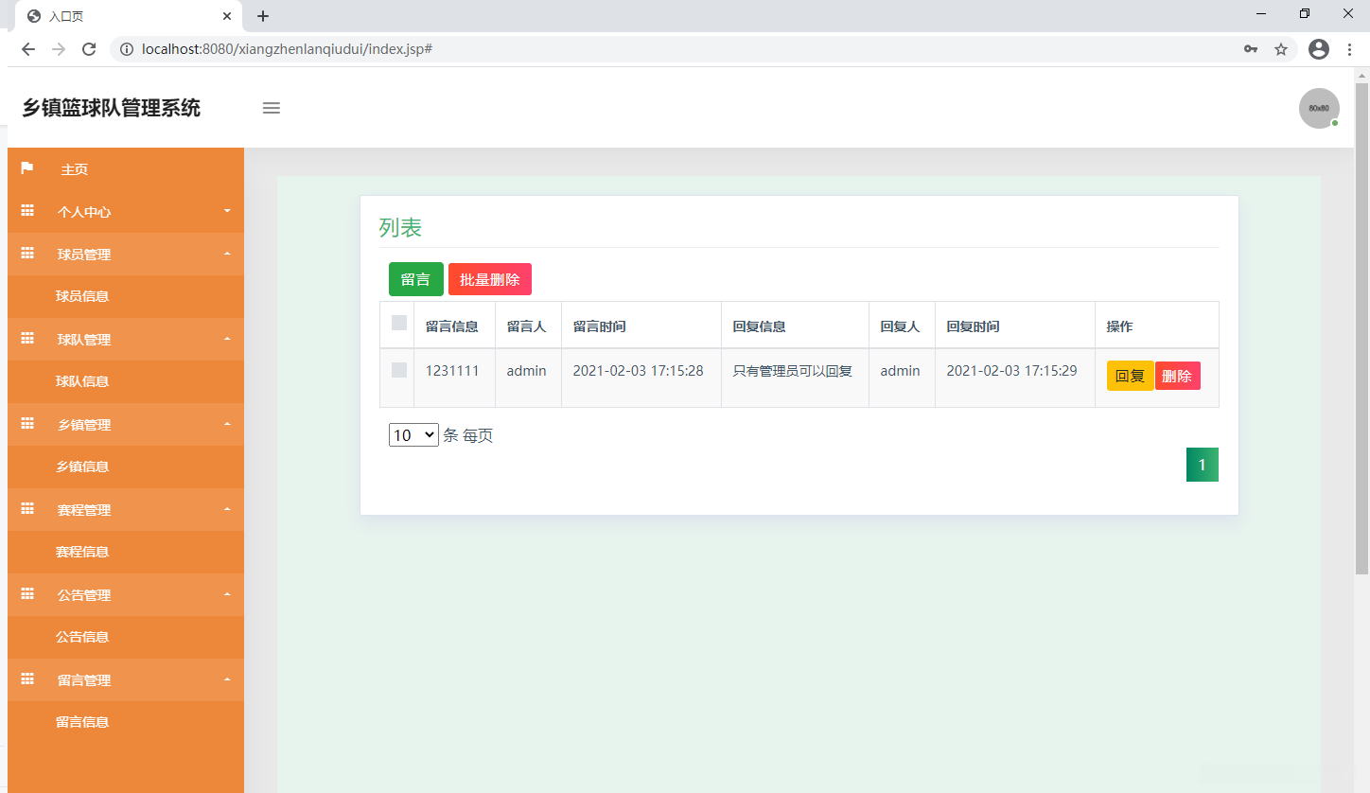Collapse the 乡镇管理 arrow
Screen dimensions: 1370x793
[x=227, y=424]
